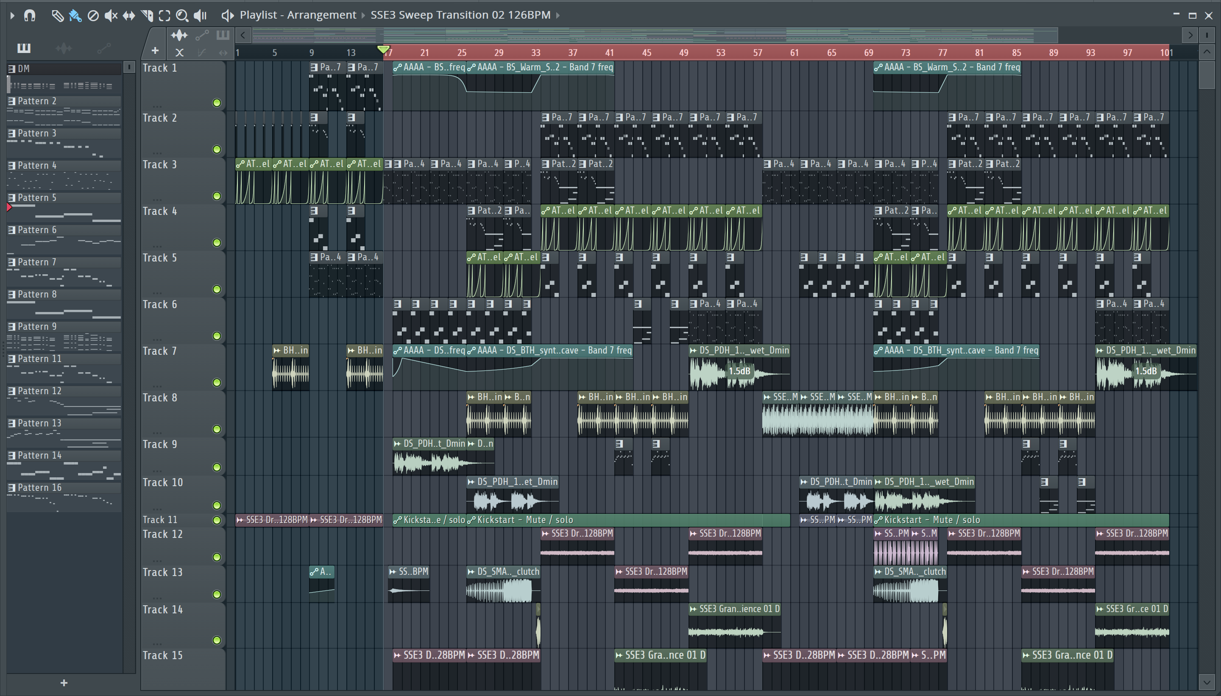Click the 1.5dB gain label at bar 53

click(739, 371)
